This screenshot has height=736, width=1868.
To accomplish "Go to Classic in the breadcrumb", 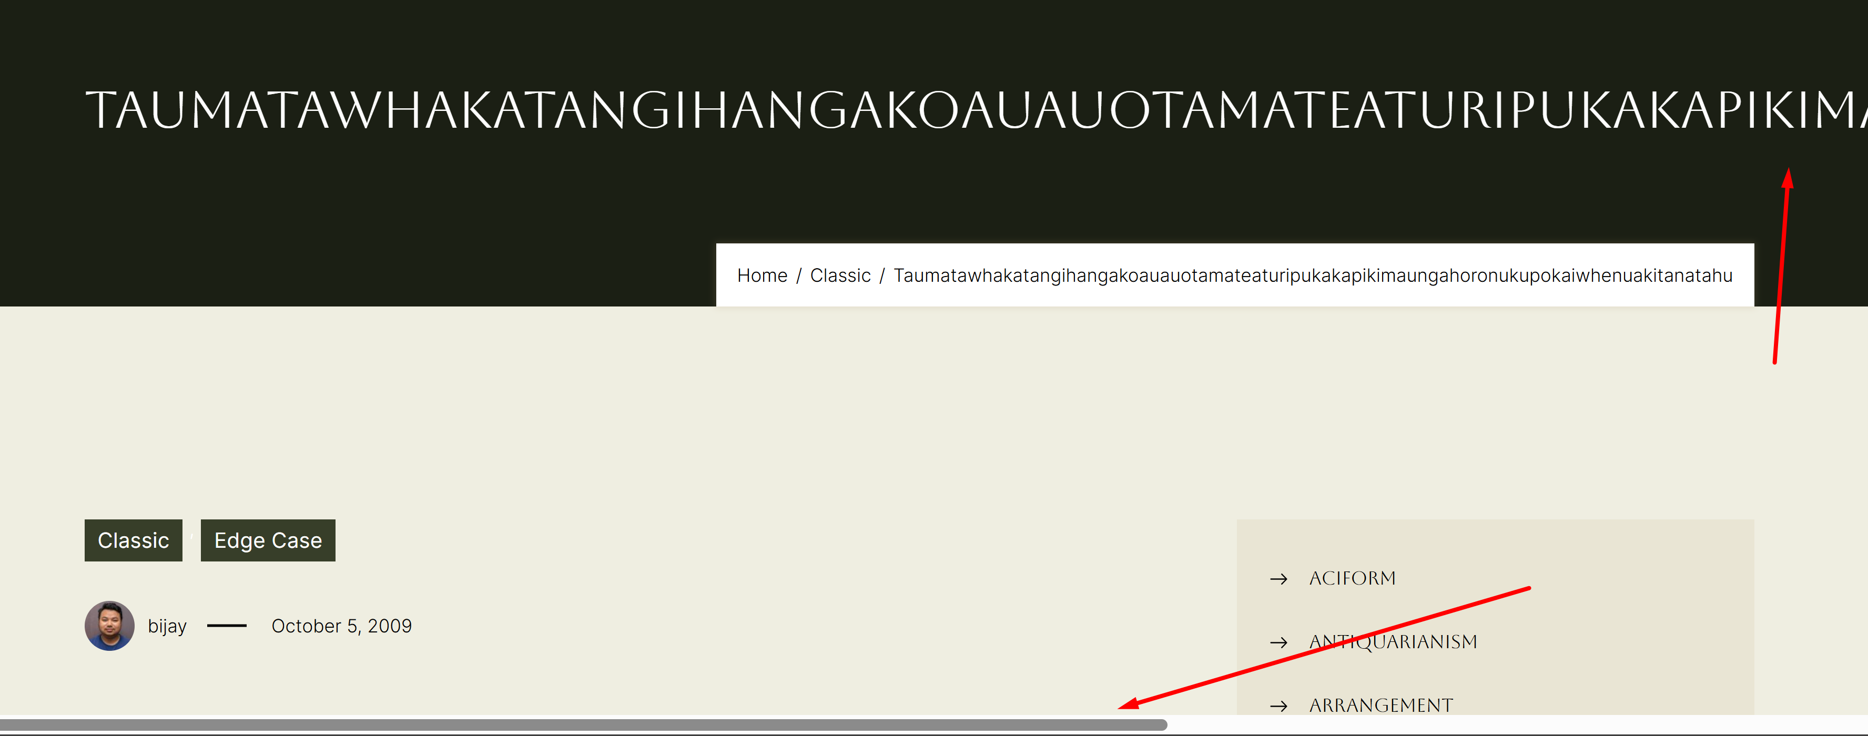I will pos(840,275).
